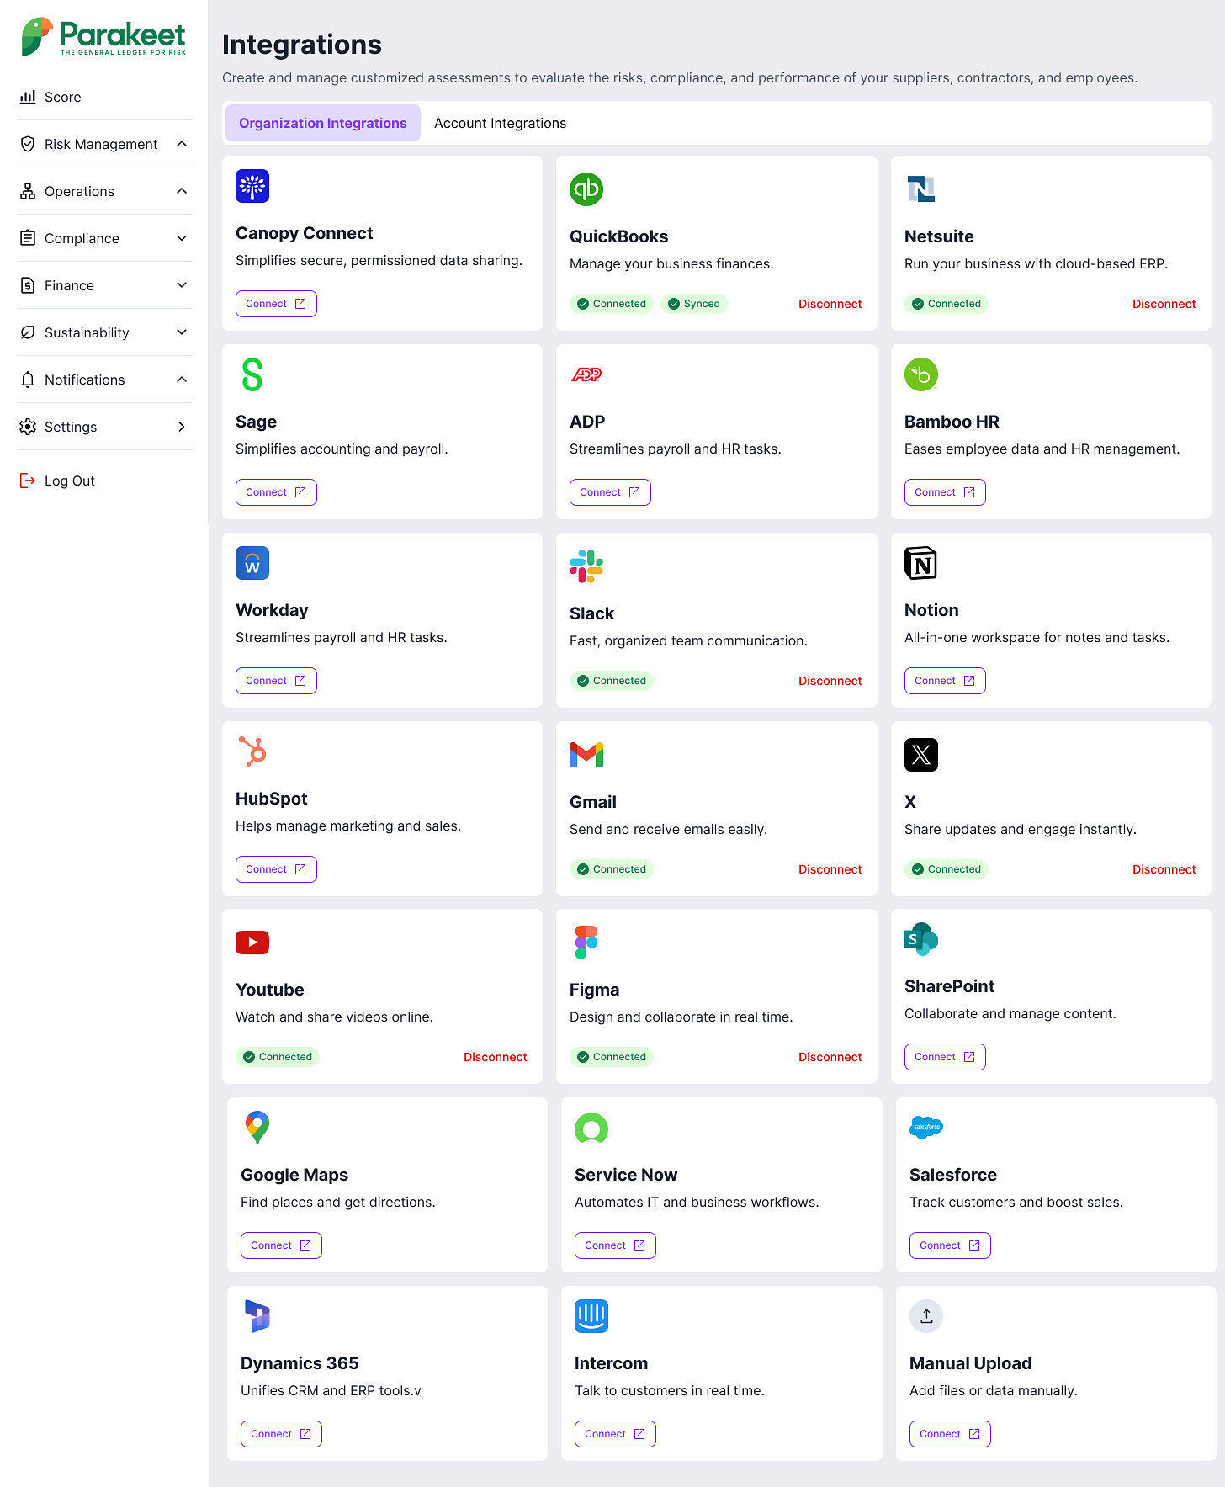Screen dimensions: 1225x1487
Task: Click the Youtube play icon
Action: tap(252, 943)
